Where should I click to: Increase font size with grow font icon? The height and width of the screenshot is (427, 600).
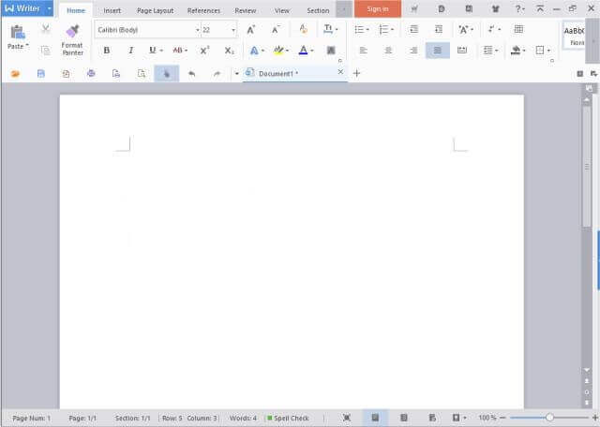click(x=250, y=30)
